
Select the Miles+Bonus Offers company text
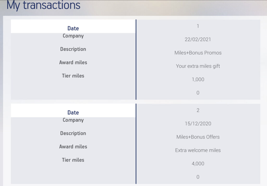pos(198,137)
